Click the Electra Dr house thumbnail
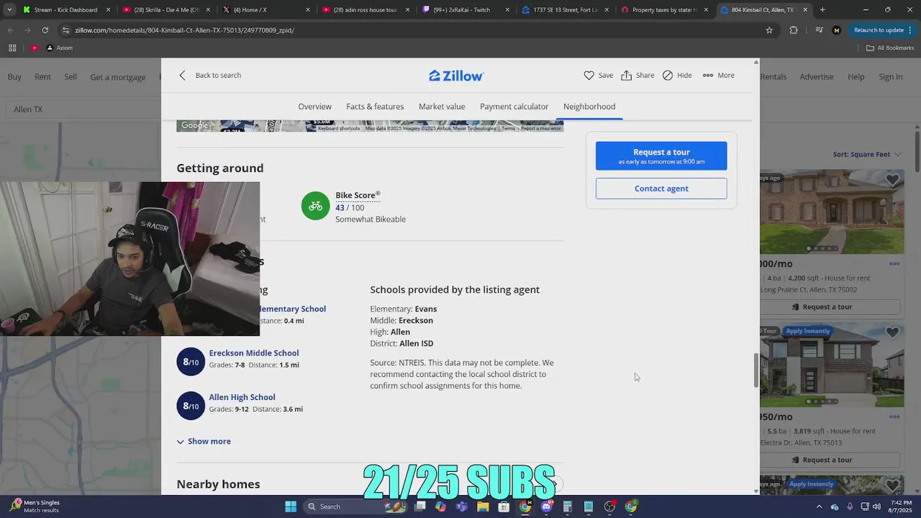 click(832, 364)
